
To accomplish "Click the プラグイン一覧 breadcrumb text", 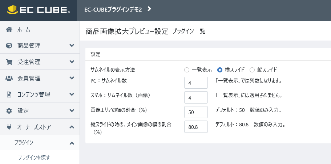I will 189,31.
